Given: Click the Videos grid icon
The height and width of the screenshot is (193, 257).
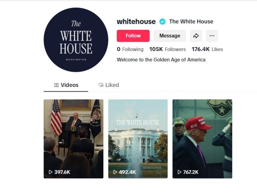Looking at the screenshot, I should pyautogui.click(x=57, y=85).
